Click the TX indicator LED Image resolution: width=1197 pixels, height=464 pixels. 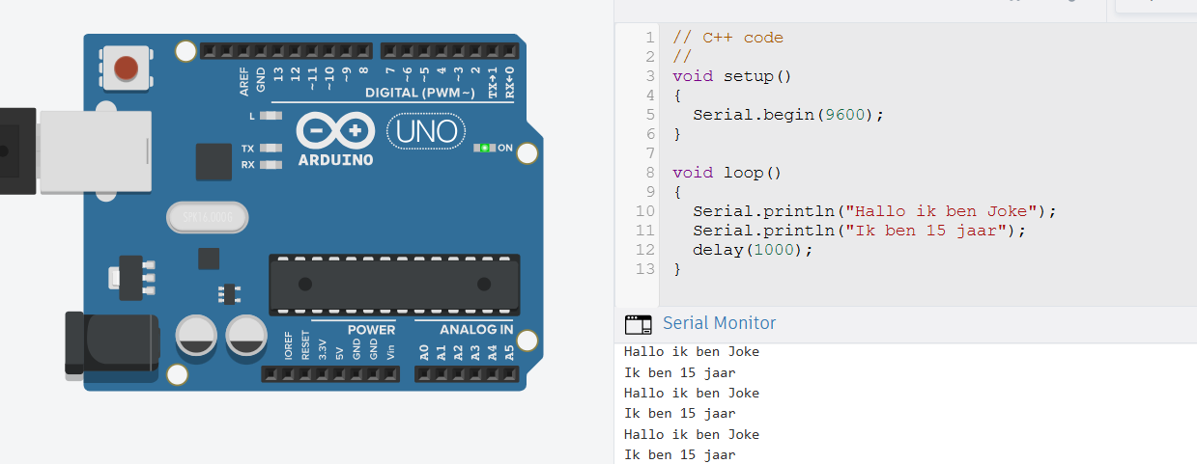tap(270, 149)
